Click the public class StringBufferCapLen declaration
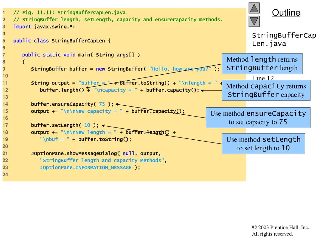 point(62,41)
